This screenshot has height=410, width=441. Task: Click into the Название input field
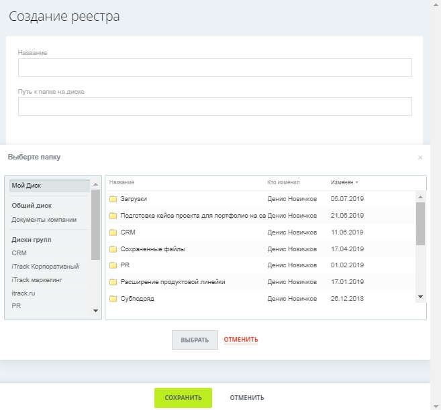[215, 68]
